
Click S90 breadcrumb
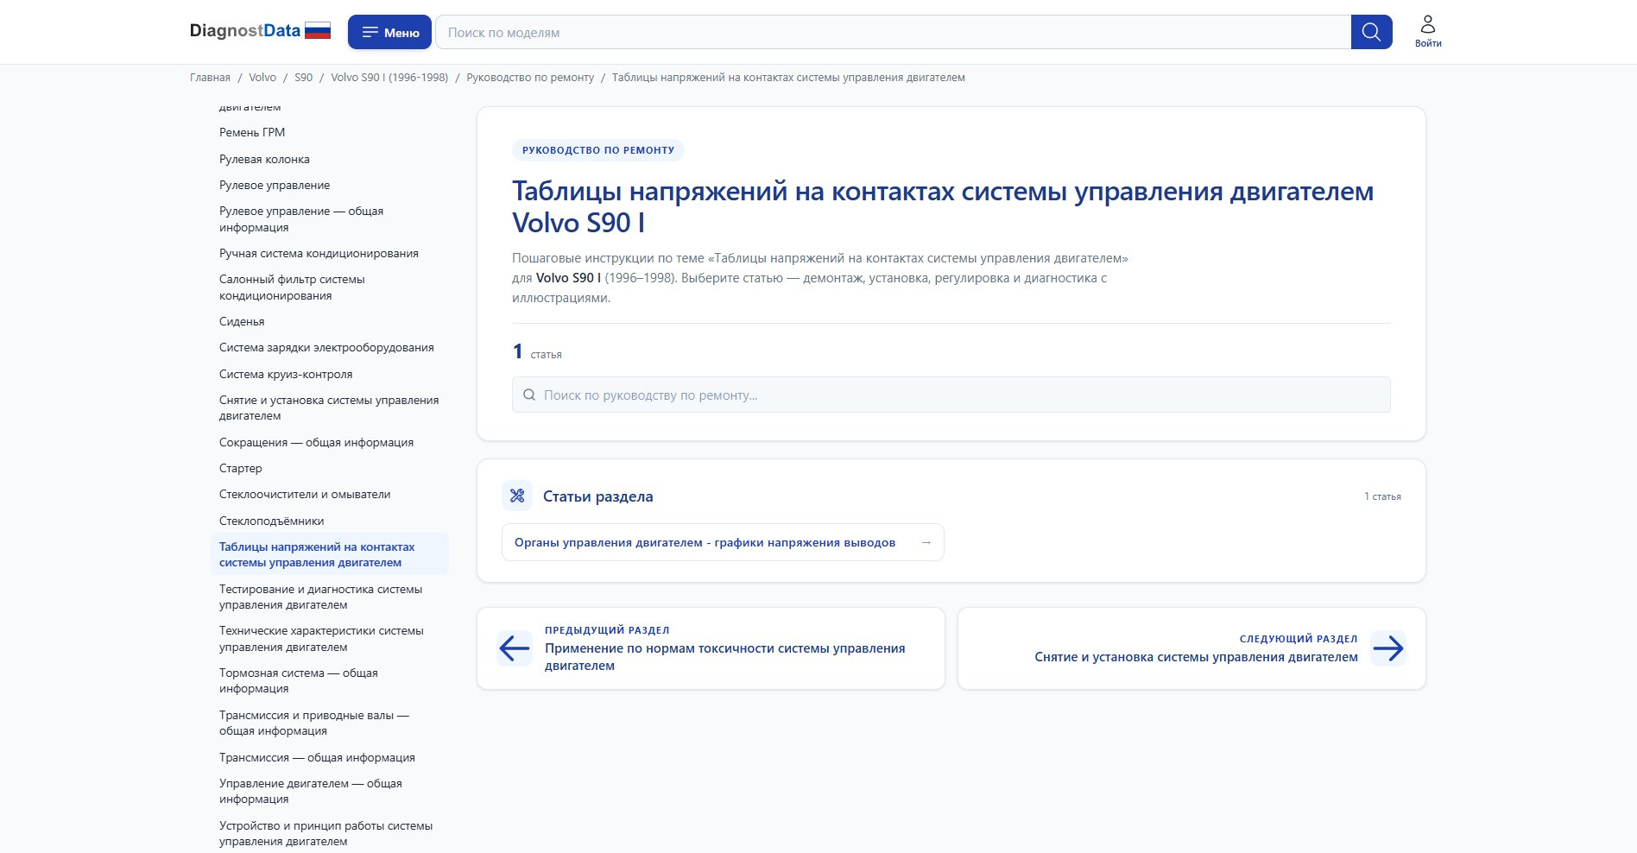pos(303,78)
